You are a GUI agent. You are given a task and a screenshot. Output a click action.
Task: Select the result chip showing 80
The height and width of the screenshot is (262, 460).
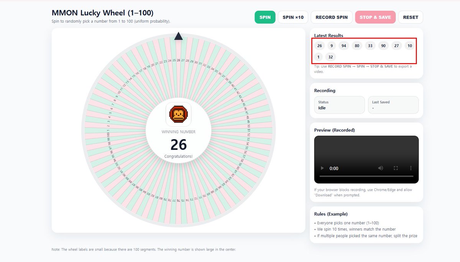tap(357, 46)
